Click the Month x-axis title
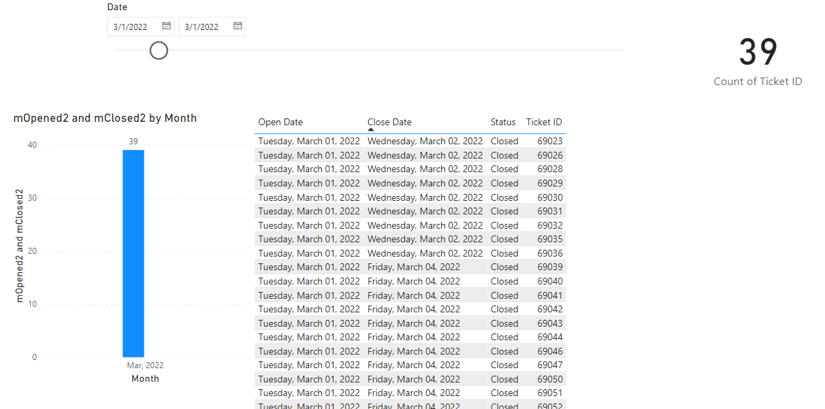 (145, 379)
